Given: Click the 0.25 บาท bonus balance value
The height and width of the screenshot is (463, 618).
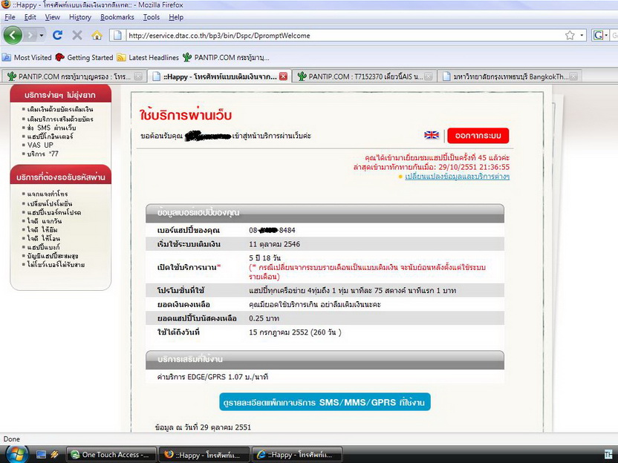Looking at the screenshot, I should (264, 318).
